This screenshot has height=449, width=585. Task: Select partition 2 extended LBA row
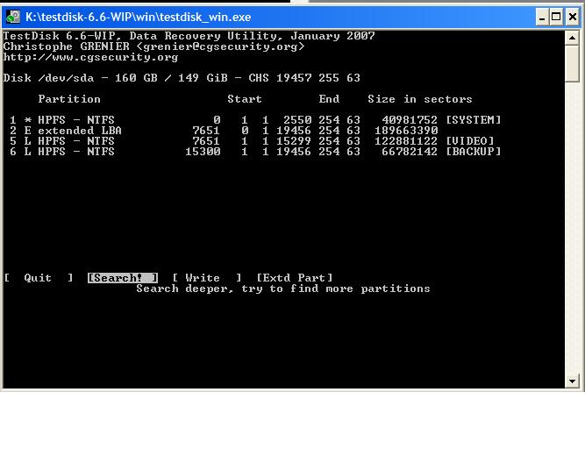coord(224,131)
